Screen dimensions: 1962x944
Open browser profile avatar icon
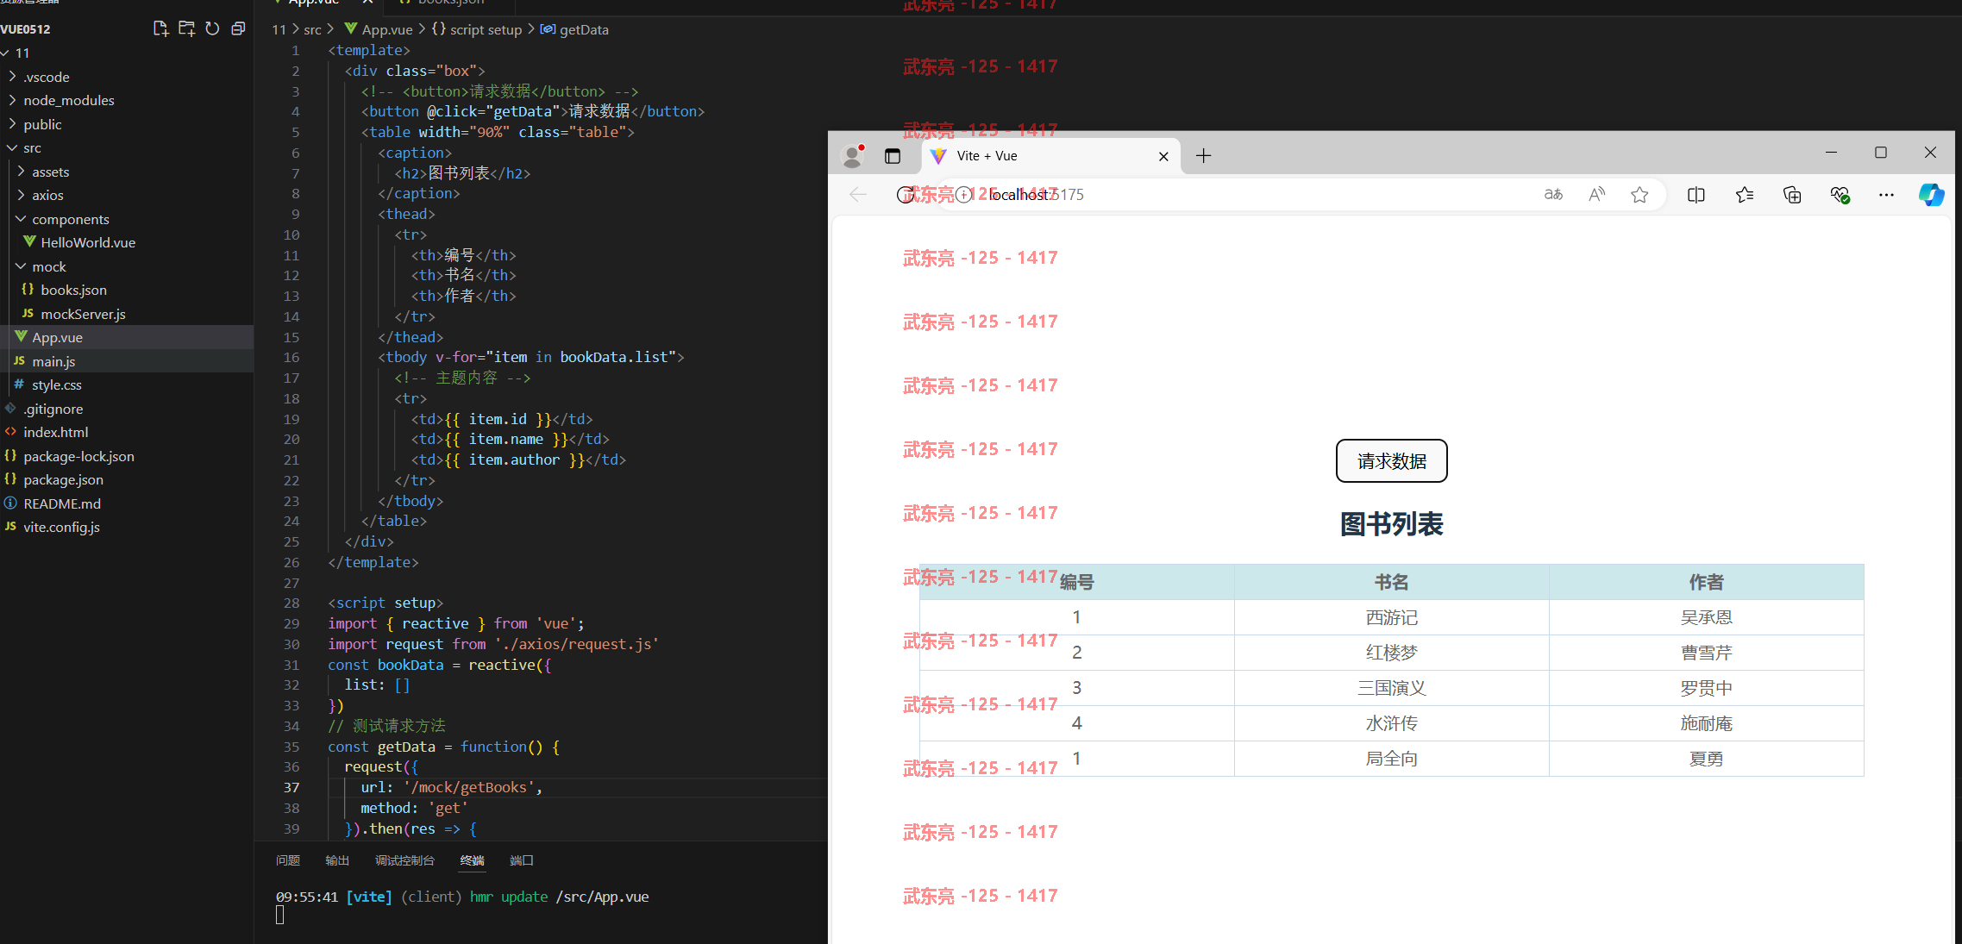click(853, 155)
